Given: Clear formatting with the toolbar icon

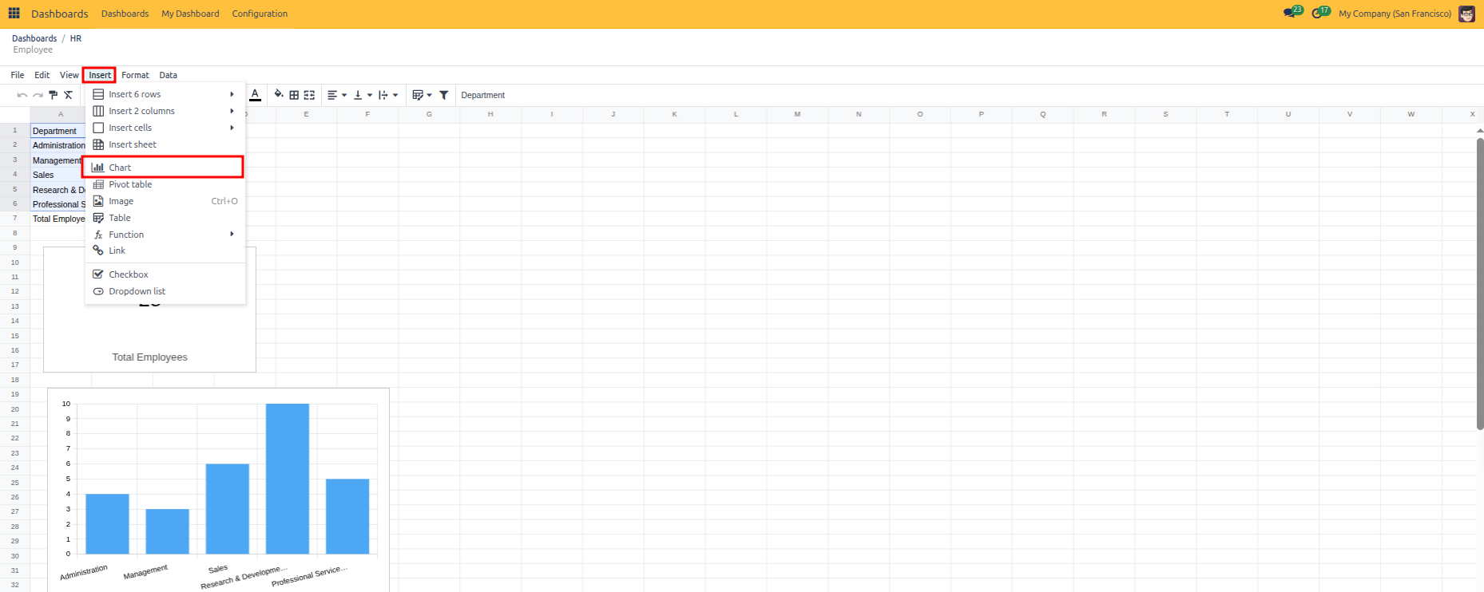Looking at the screenshot, I should pos(69,95).
